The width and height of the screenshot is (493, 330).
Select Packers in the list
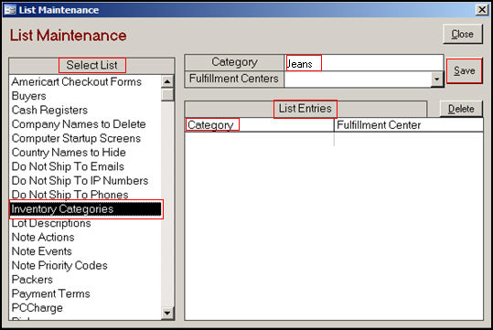[x=86, y=280]
